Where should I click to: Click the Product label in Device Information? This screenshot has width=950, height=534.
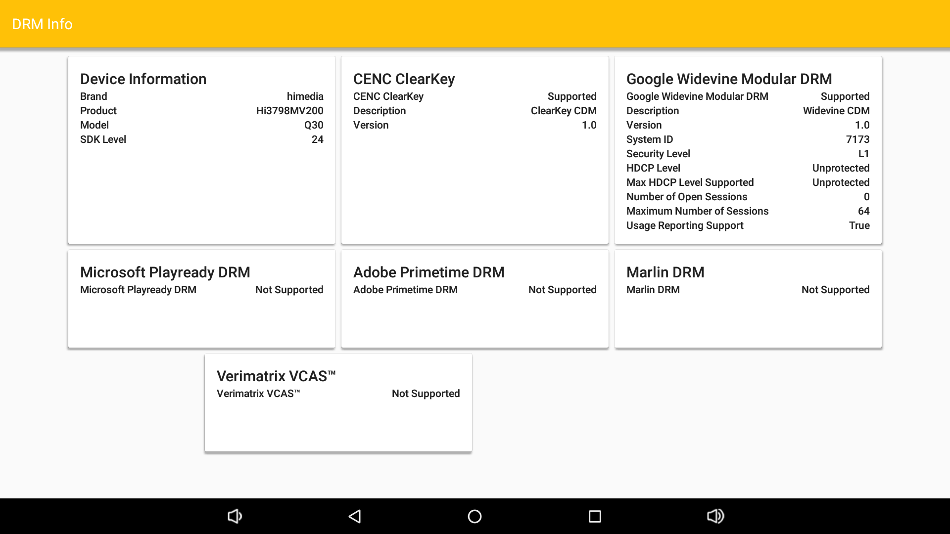98,111
